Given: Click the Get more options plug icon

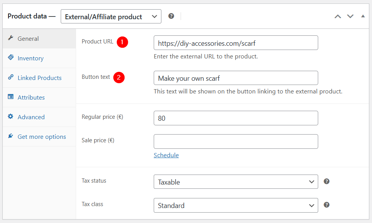Looking at the screenshot, I should [x=10, y=136].
